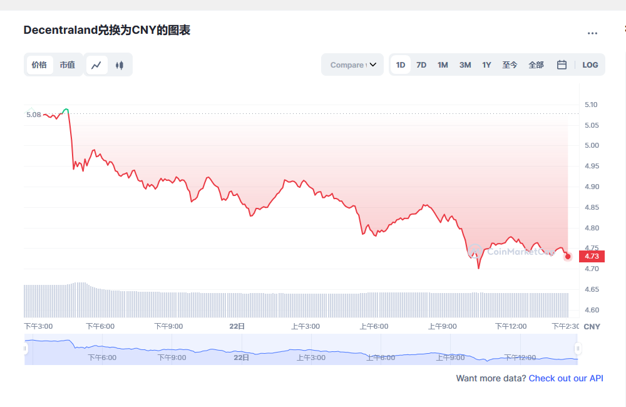Select the 1M time range

pos(443,64)
